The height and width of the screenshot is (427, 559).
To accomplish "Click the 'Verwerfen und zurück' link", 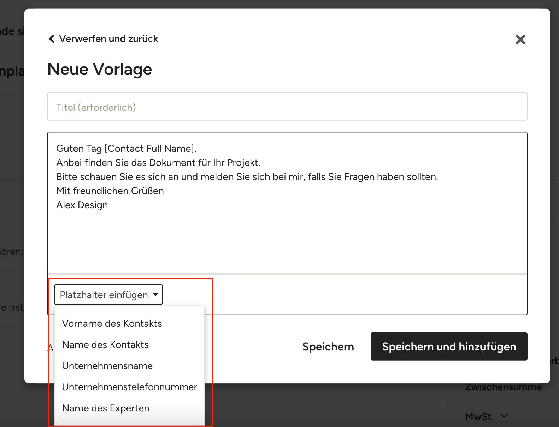I will pyautogui.click(x=108, y=39).
